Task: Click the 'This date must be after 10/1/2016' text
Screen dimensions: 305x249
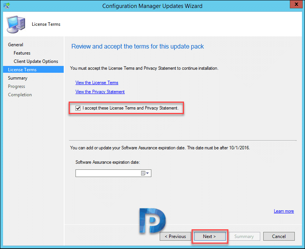Action: pos(219,148)
